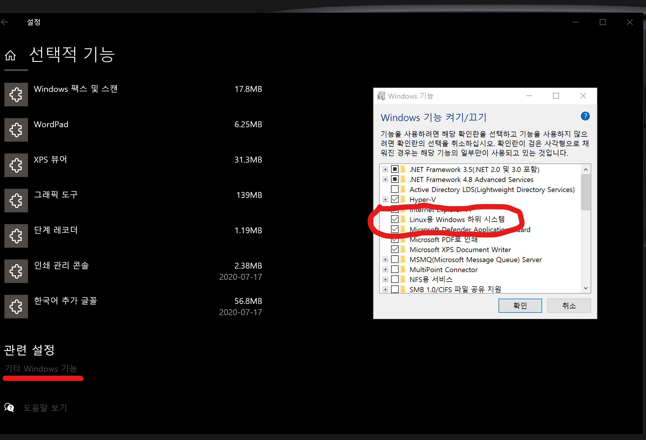Select the Linux용 Windows 하위 시스템 label
The width and height of the screenshot is (646, 440).
pos(457,219)
